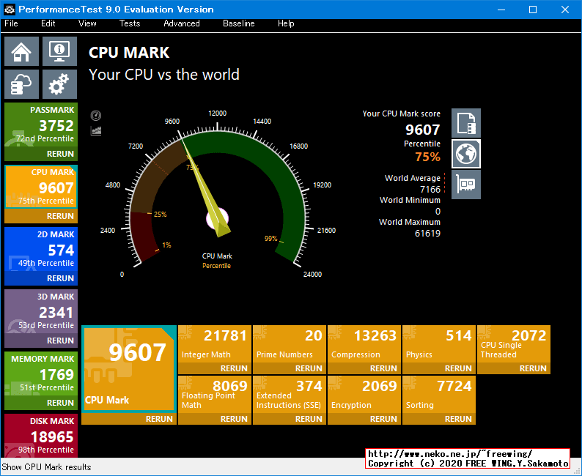Screen dimensions: 582x476
Task: Select the Compression 13263 result tile
Action: tap(364, 344)
